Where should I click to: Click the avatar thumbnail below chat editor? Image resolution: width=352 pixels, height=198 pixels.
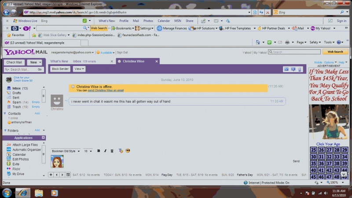click(x=57, y=161)
